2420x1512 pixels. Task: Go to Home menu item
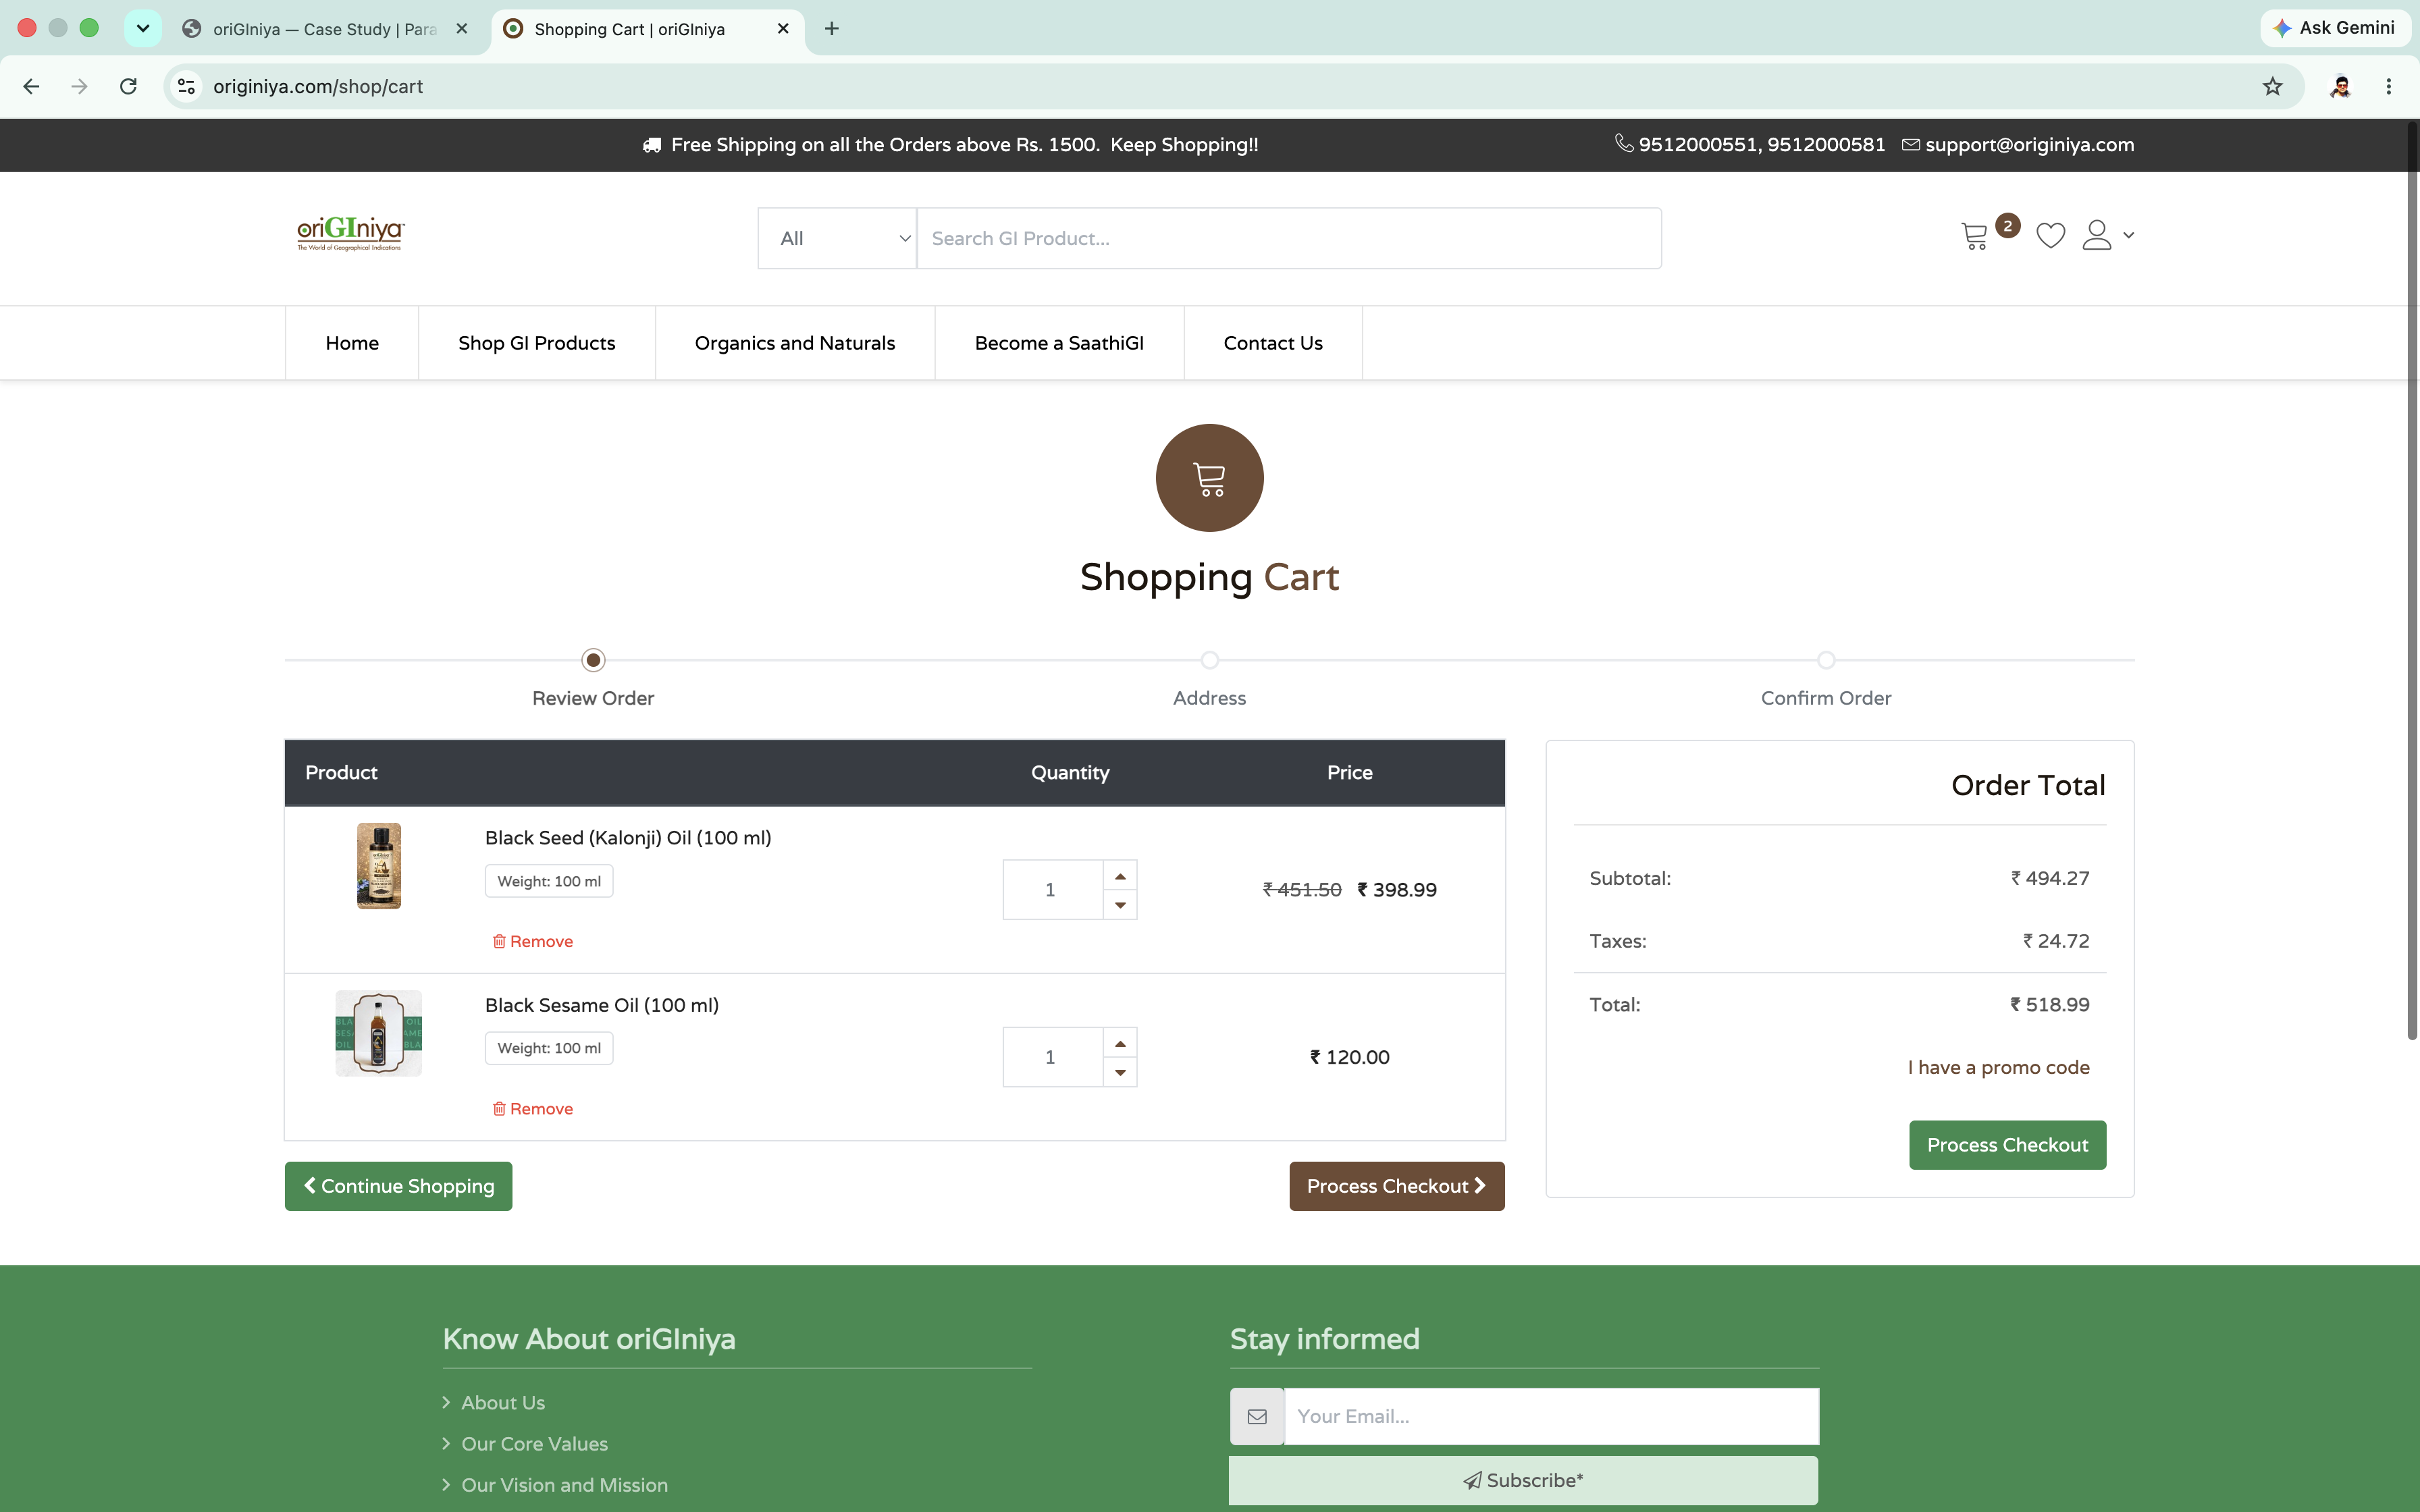coord(352,343)
